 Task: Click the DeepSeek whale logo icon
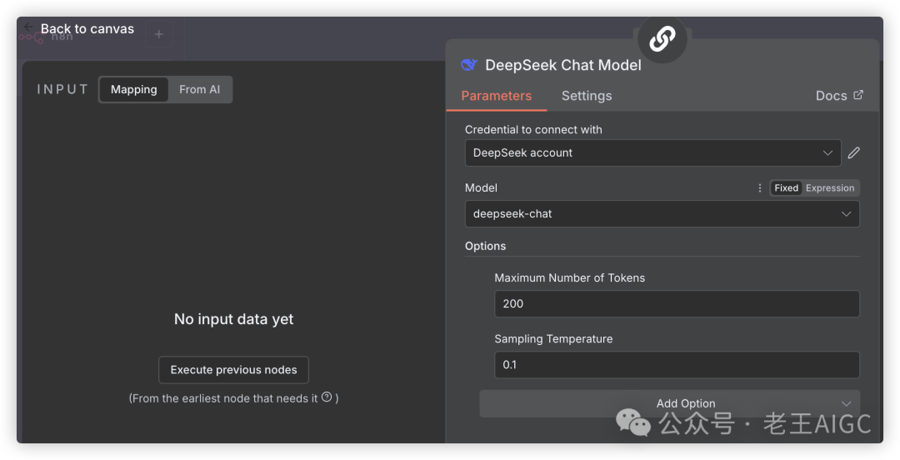coord(469,65)
